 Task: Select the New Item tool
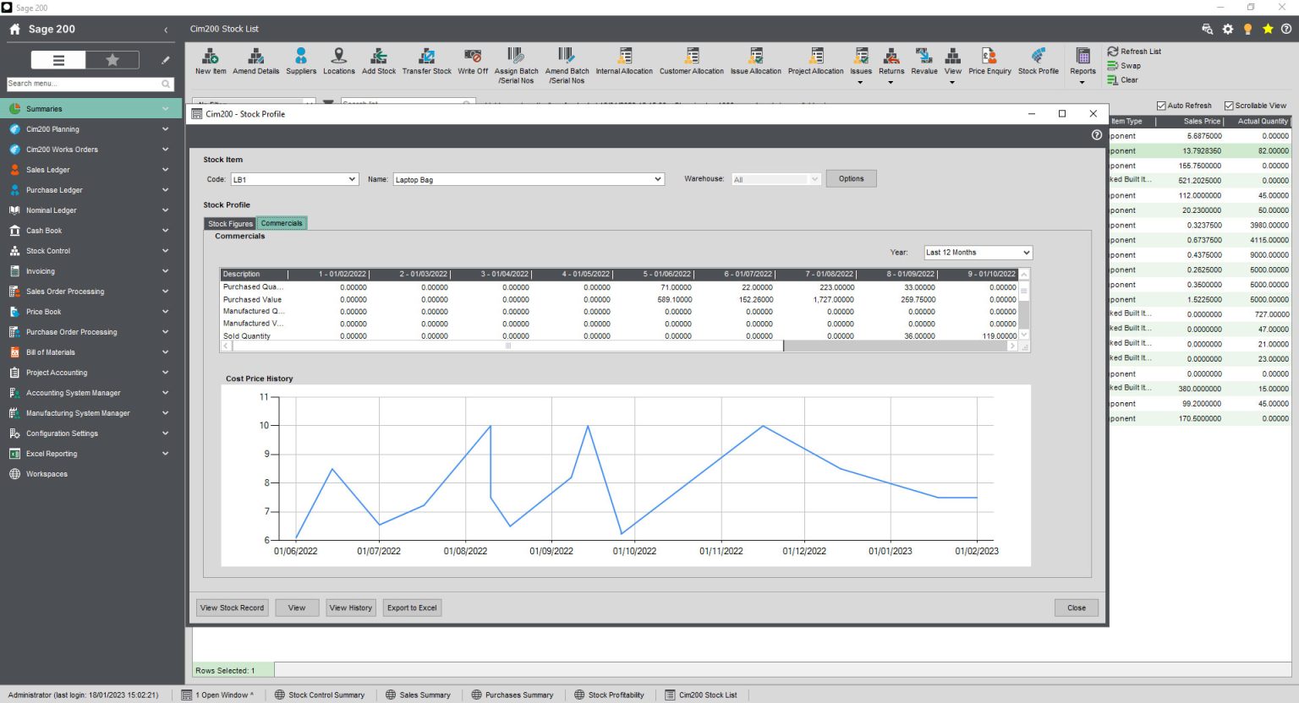pyautogui.click(x=210, y=59)
